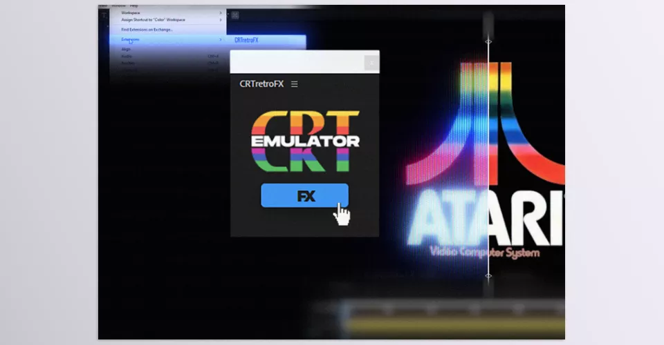Choose Find Extensions on Exchange
Screen dimensions: 664x345
[147, 30]
